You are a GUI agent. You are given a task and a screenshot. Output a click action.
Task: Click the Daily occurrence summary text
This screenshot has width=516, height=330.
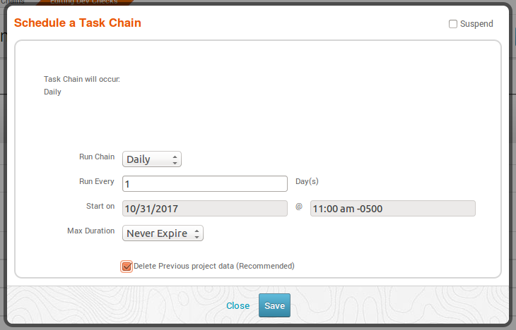[x=52, y=92]
